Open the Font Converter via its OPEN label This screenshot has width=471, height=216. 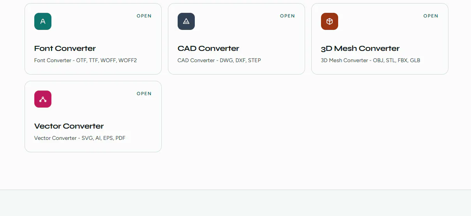tap(144, 16)
